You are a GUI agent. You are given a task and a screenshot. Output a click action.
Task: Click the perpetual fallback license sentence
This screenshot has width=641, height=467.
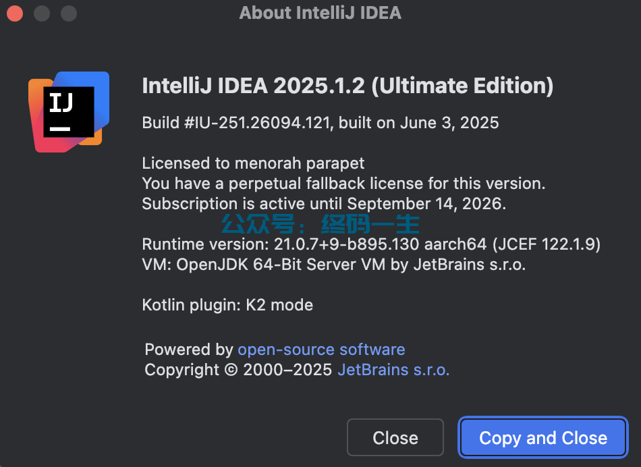[x=343, y=184]
